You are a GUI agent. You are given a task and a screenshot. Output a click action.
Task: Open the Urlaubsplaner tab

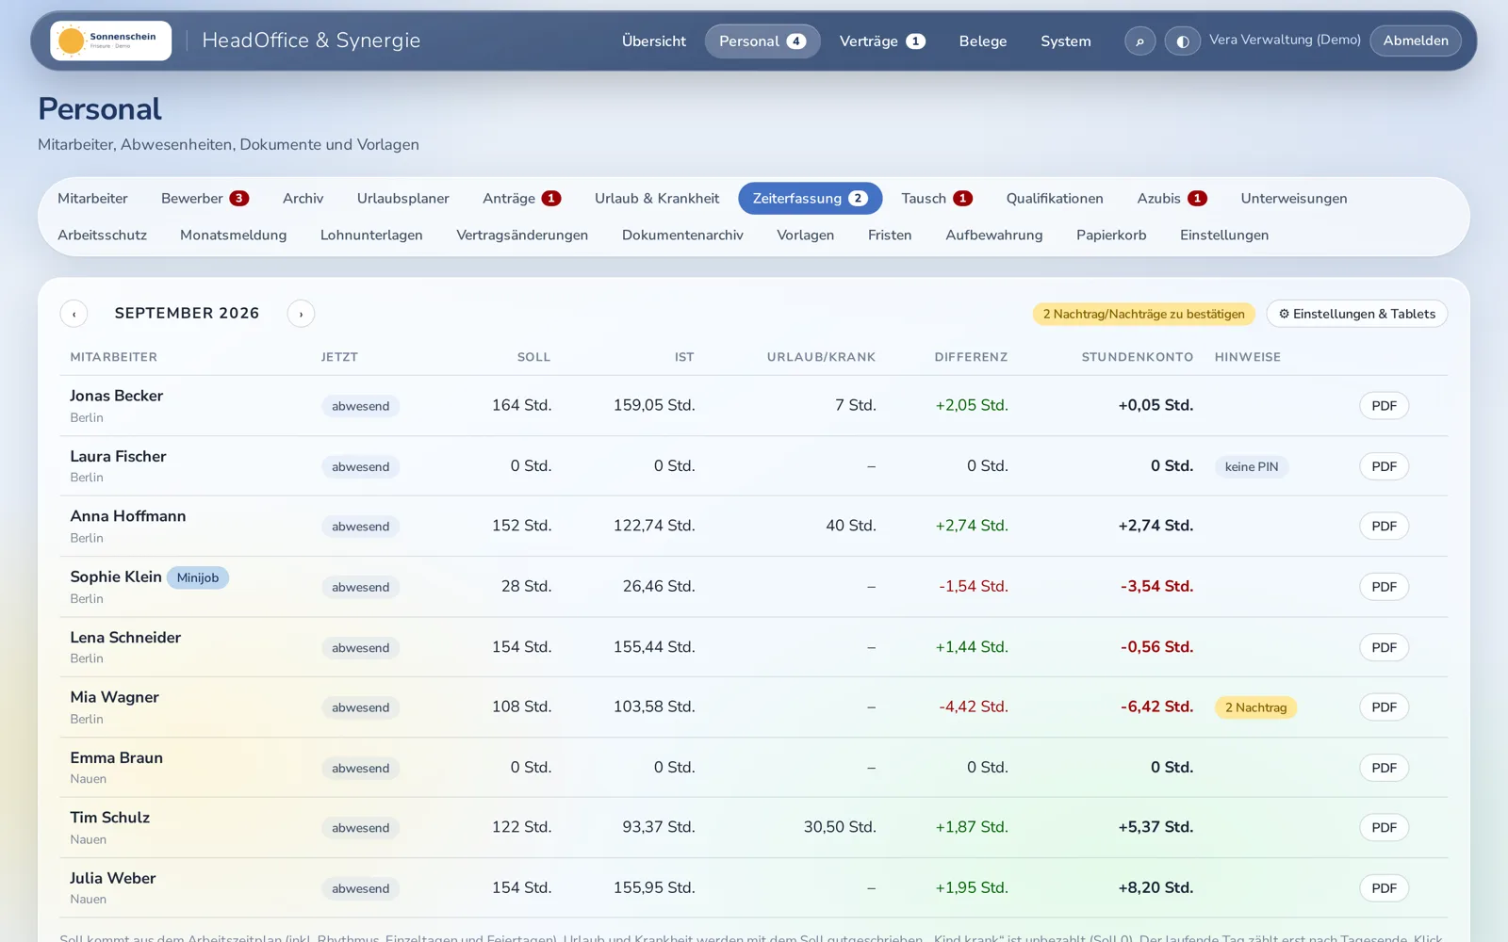(x=403, y=199)
